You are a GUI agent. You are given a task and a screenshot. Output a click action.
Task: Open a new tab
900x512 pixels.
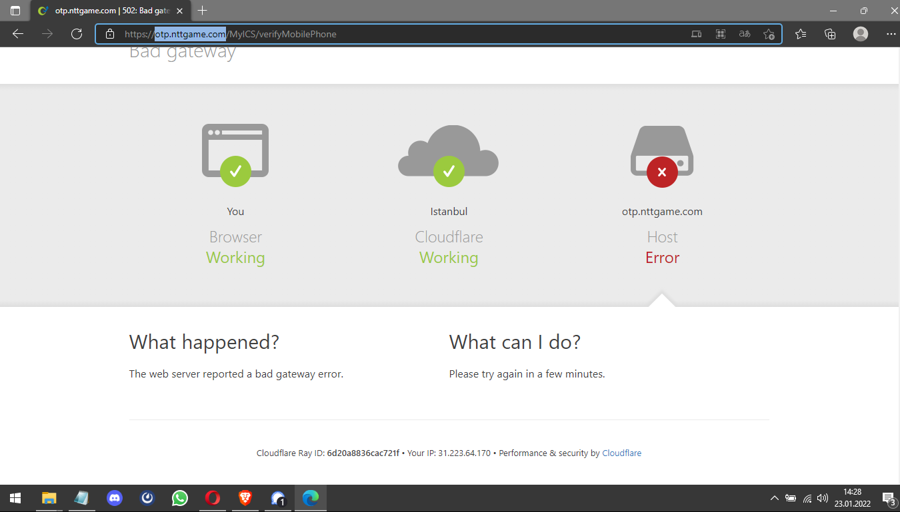point(203,11)
